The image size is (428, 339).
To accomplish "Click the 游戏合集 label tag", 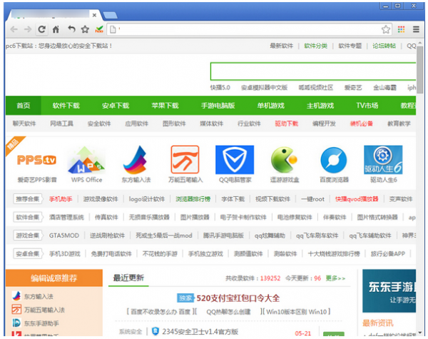I will (27, 236).
